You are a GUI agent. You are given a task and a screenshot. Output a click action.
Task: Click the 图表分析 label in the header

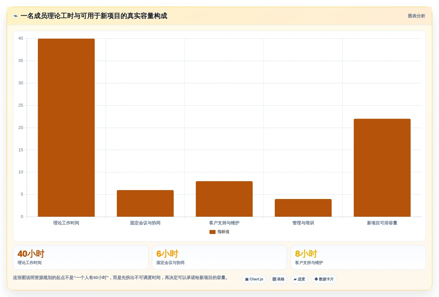coord(416,16)
